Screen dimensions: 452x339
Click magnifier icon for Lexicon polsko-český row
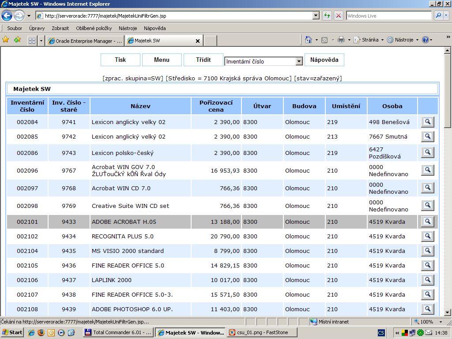click(427, 153)
